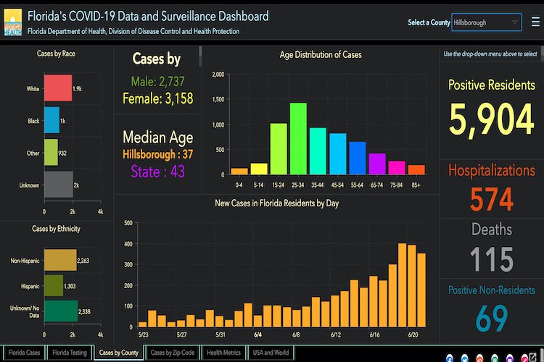Select the Unknown race bar

tap(59, 185)
